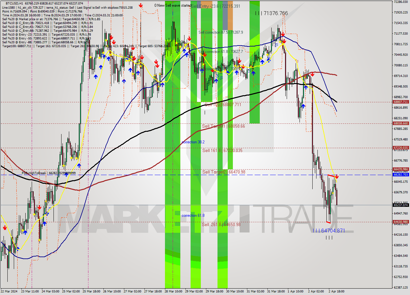
Task: Click the red 68058.660 price tag
Action: coord(400,123)
